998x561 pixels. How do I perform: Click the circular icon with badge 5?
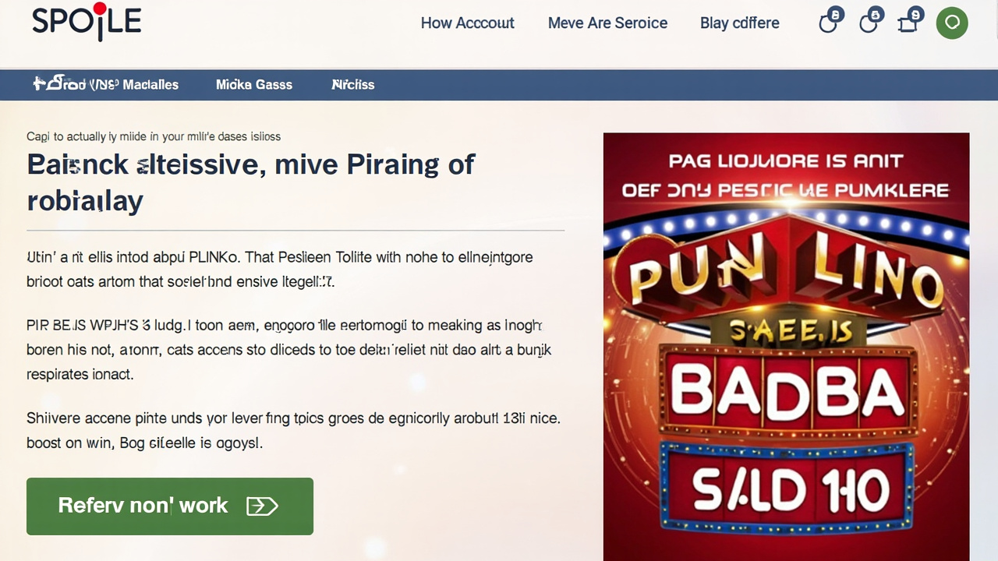click(869, 23)
